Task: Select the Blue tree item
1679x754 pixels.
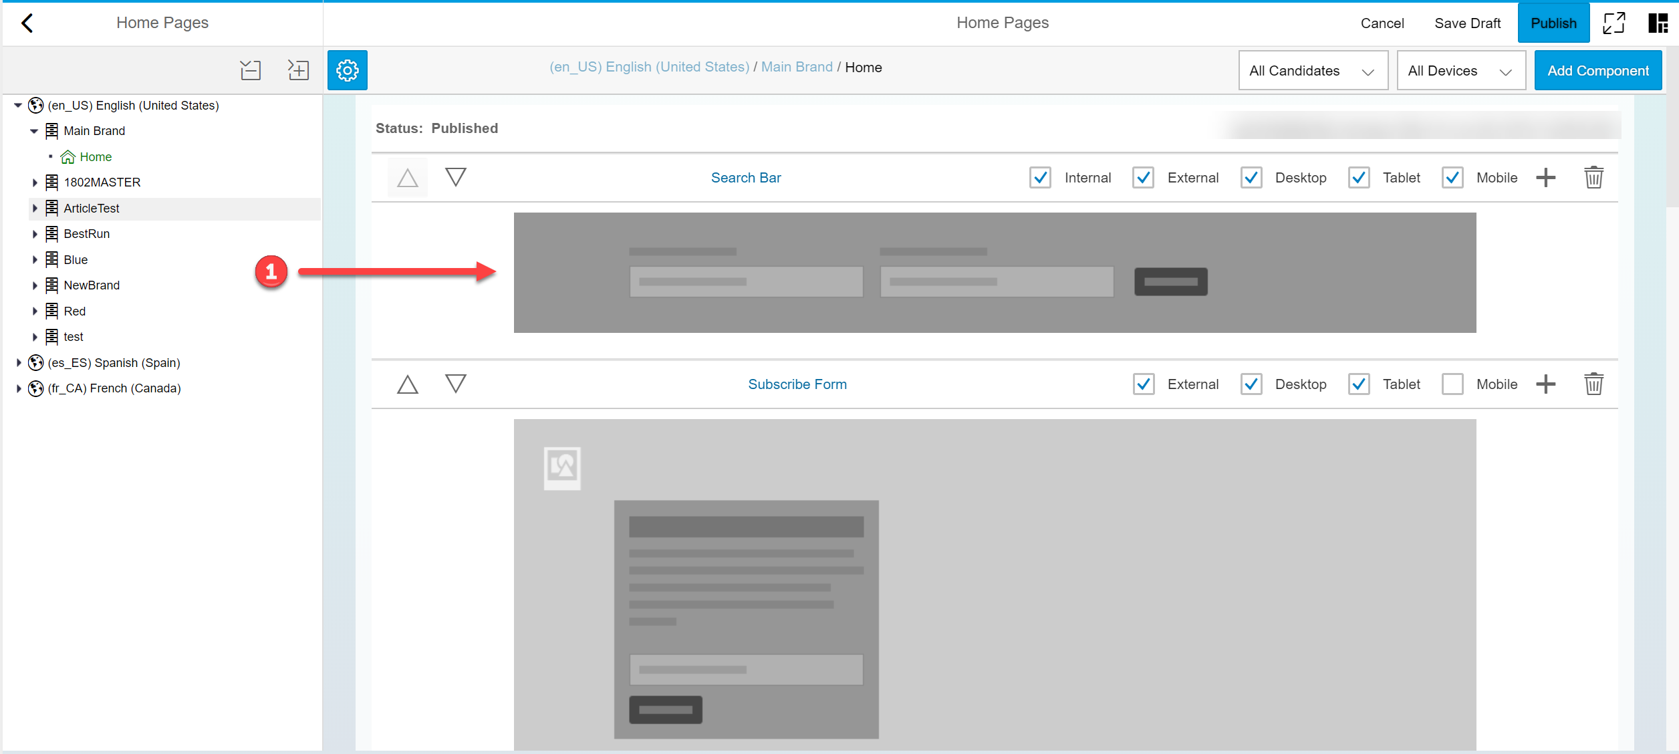Action: click(x=76, y=260)
